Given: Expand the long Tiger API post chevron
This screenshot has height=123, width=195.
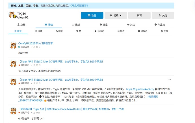Looking at the screenshot, I should click(170, 79).
